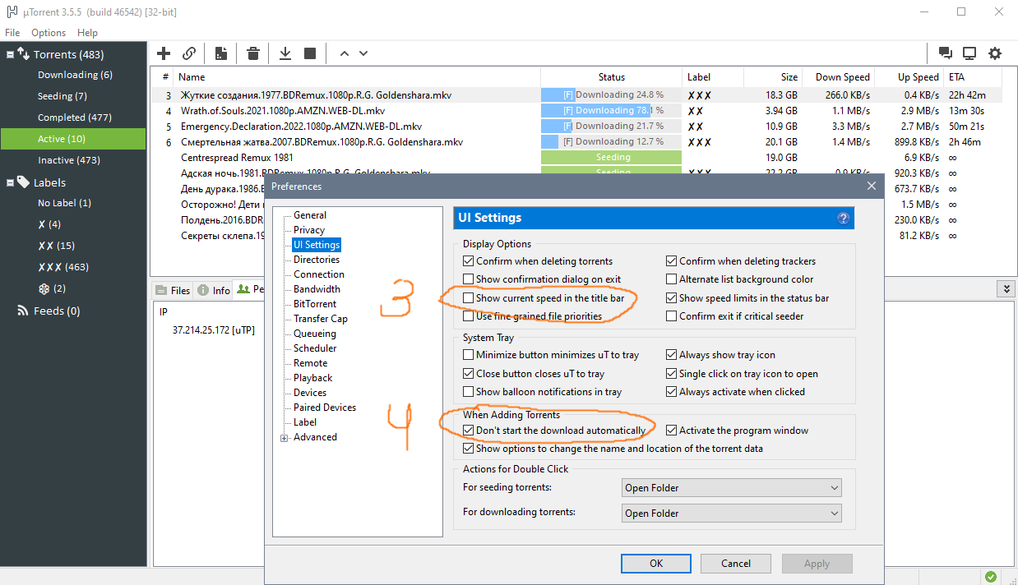Click the Remote screen icon in toolbar
Viewport: 1018px width, 585px height.
pos(969,53)
